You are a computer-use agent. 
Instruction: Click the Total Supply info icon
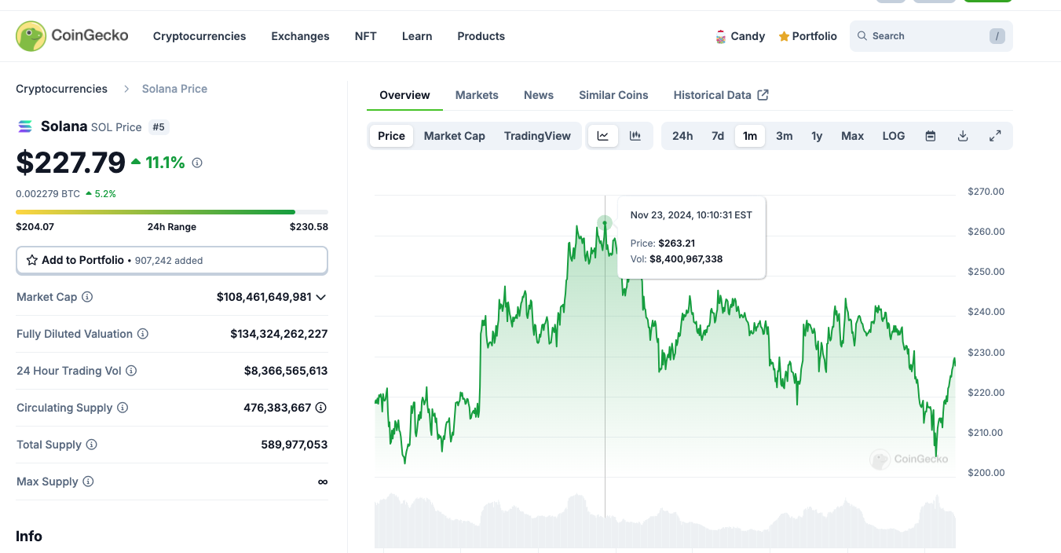92,445
